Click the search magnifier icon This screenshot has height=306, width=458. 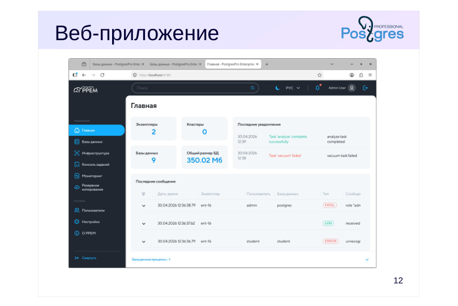point(252,88)
